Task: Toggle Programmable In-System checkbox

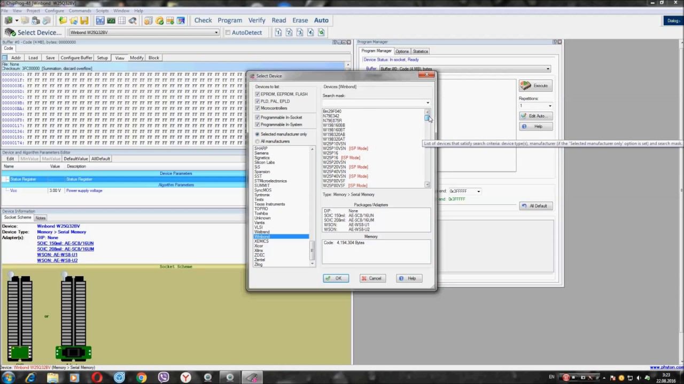Action: [x=257, y=124]
